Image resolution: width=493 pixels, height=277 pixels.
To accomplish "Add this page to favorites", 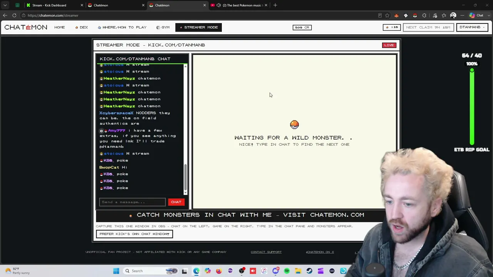I will click(387, 15).
